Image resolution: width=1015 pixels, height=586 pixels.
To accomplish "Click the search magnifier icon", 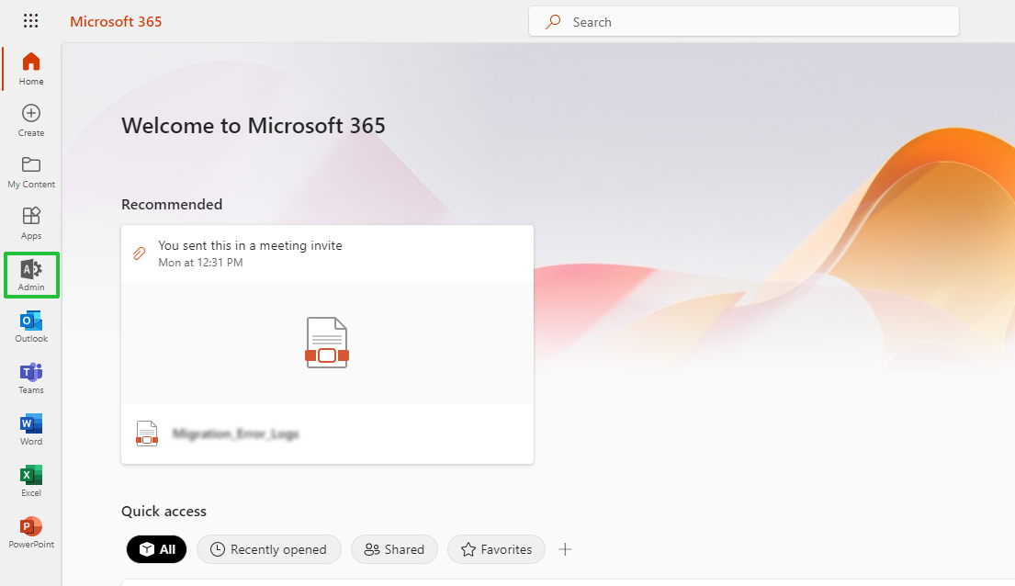I will pos(553,22).
